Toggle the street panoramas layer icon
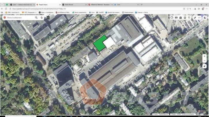The height and width of the screenshot is (117, 209). click(176, 17)
